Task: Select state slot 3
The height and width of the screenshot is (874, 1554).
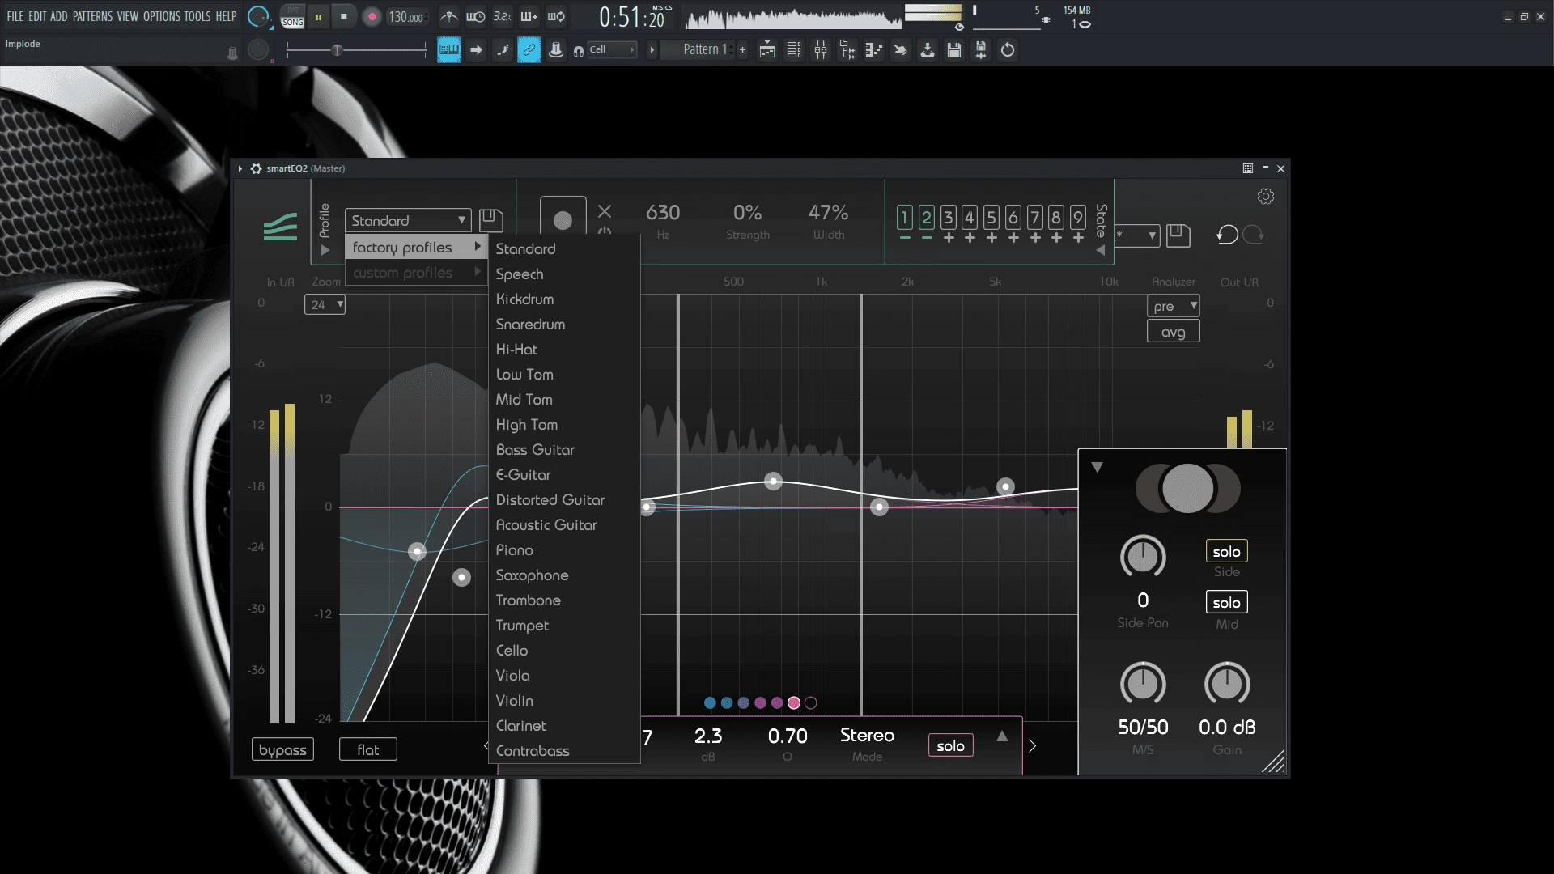Action: coord(948,217)
